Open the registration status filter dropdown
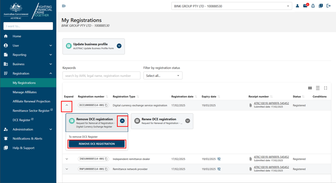The width and height of the screenshot is (336, 183). [163, 75]
